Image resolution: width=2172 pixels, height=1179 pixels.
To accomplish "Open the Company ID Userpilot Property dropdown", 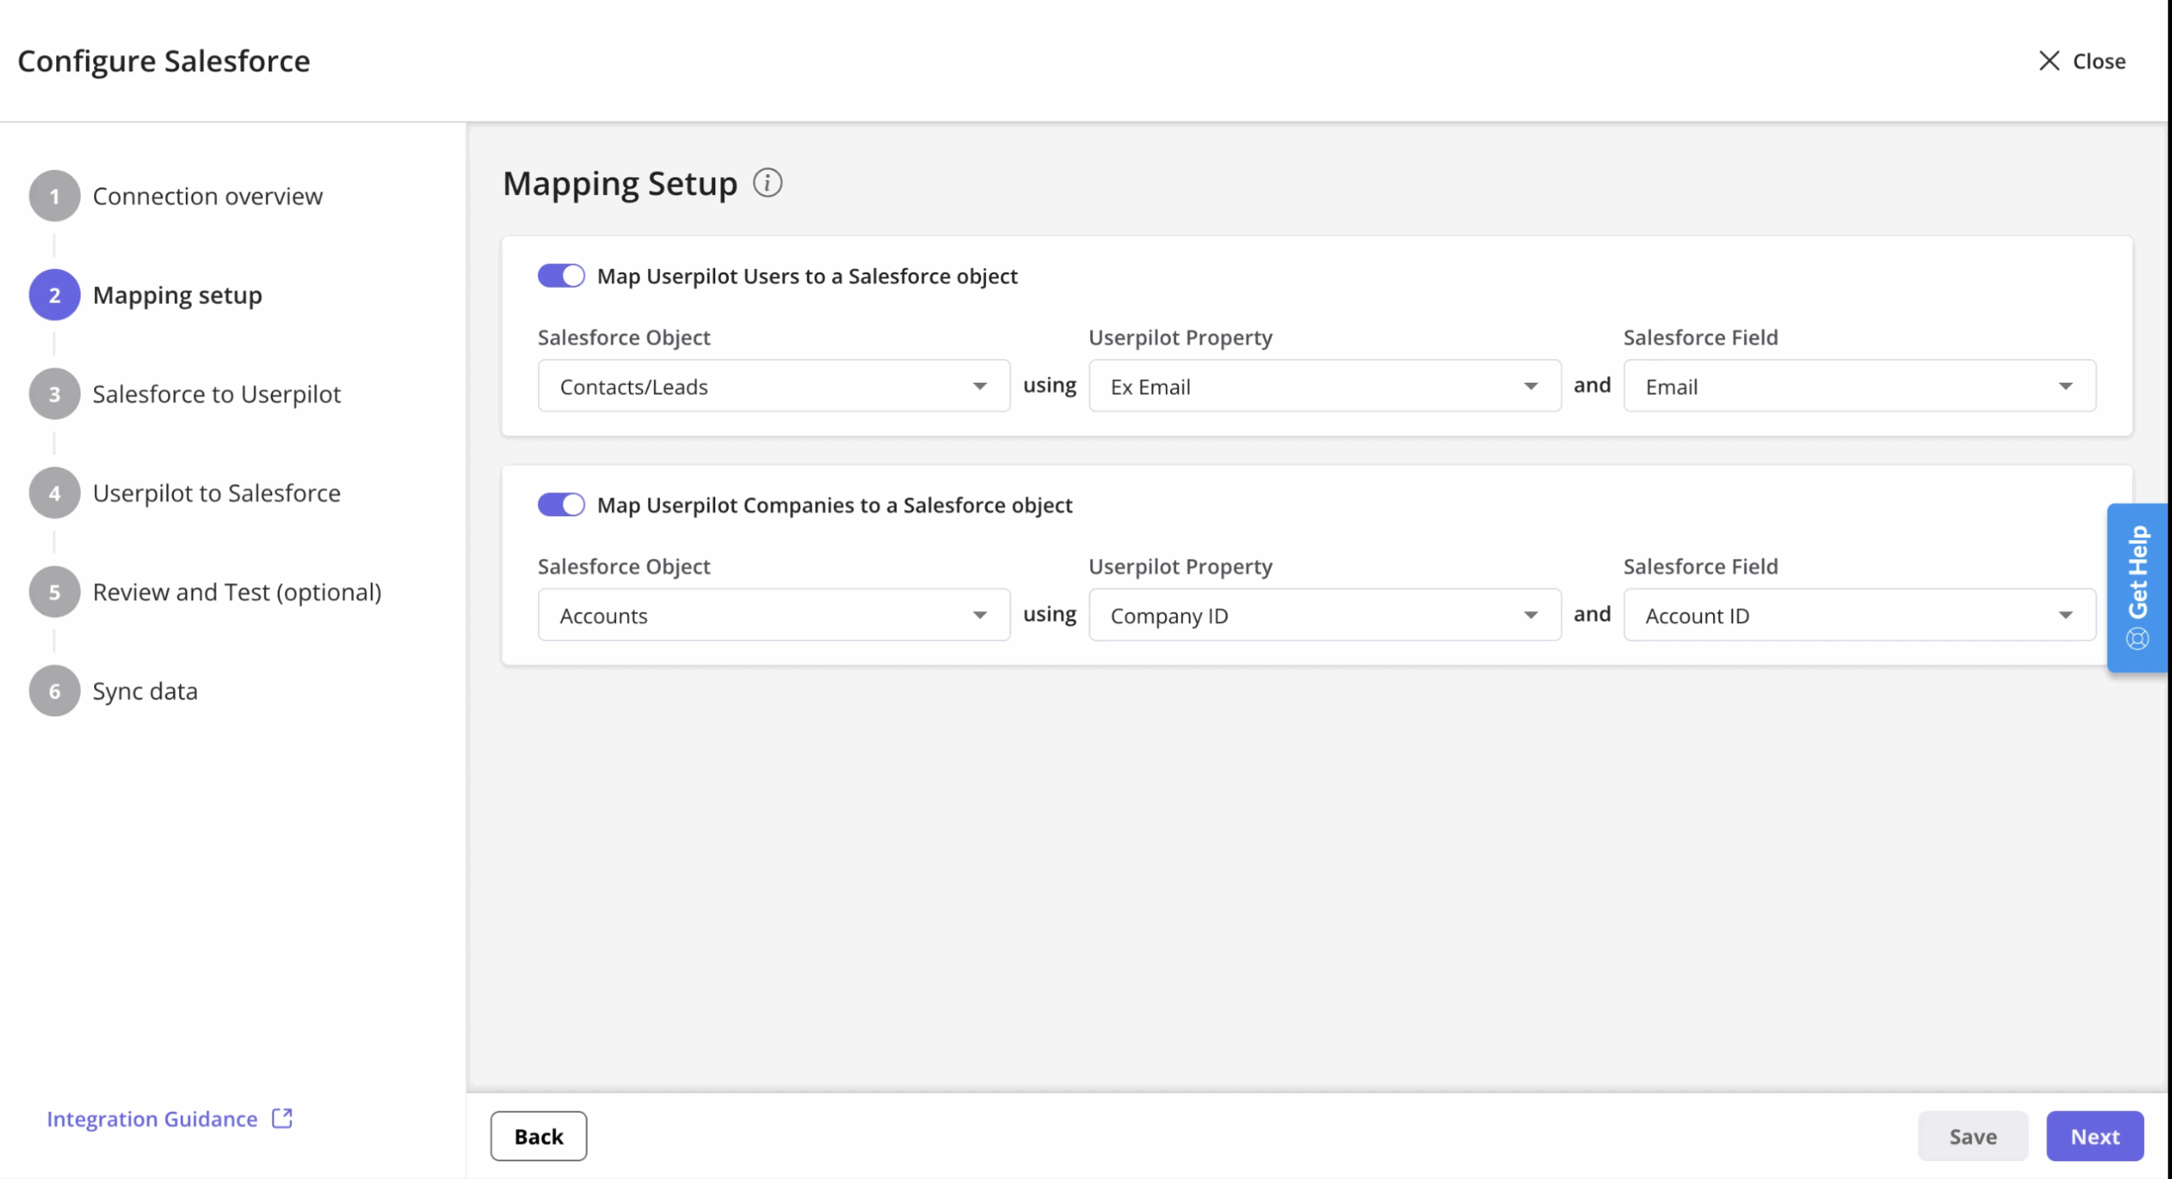I will (1324, 615).
